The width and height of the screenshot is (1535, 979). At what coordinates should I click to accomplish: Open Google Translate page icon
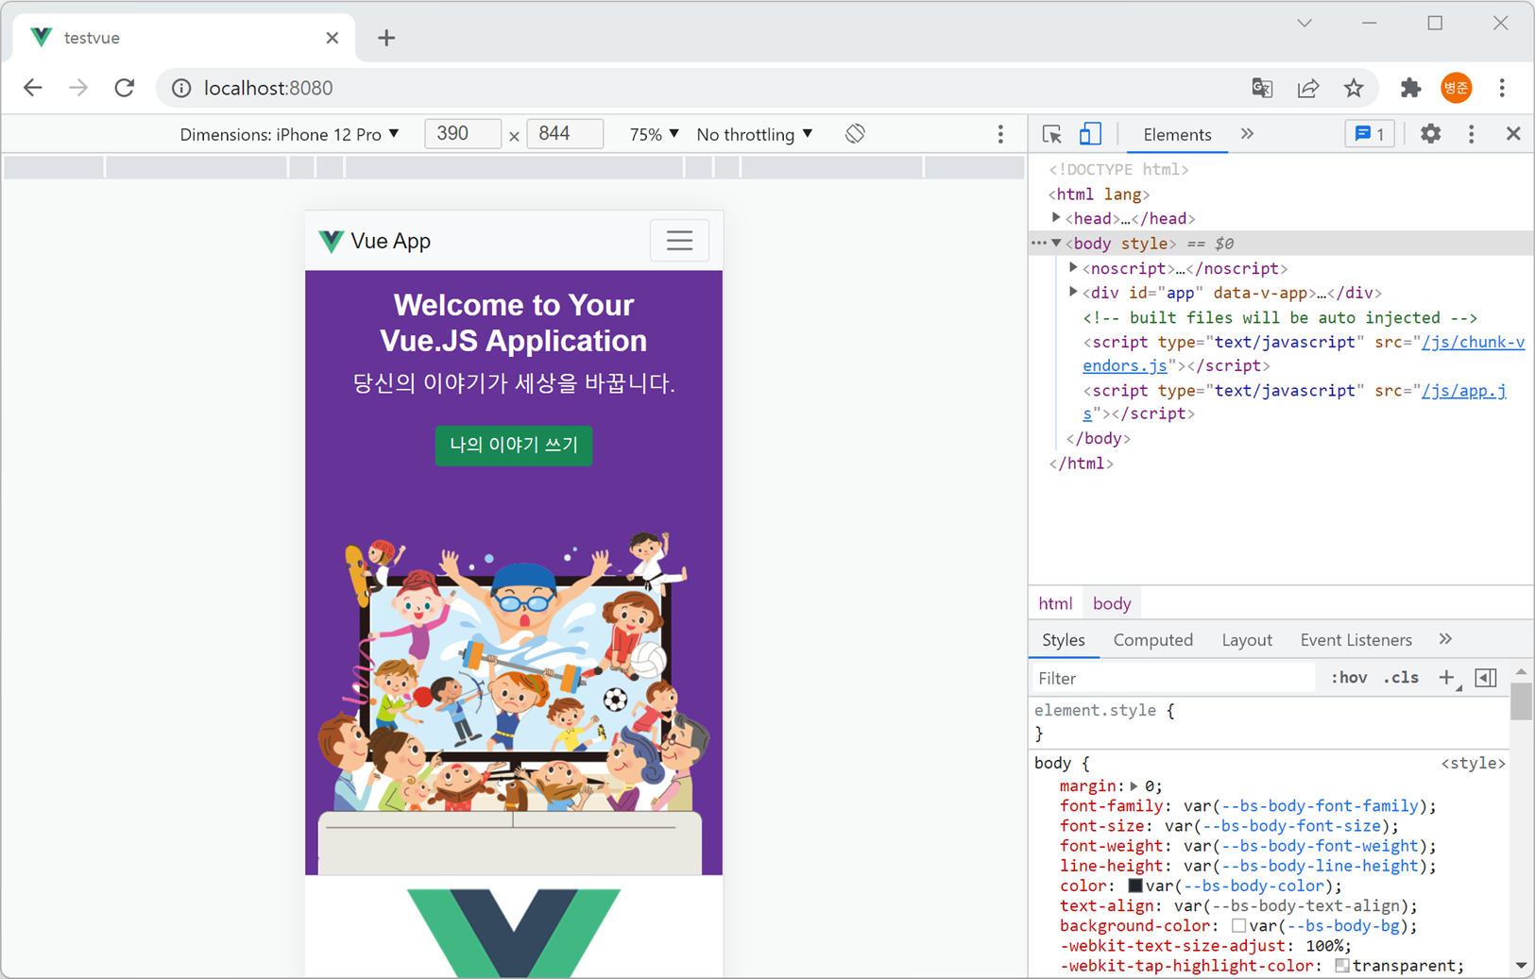[1262, 88]
